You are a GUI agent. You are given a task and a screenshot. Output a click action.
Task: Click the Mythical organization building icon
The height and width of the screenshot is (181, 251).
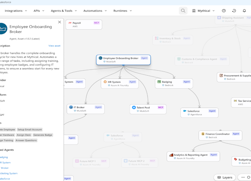tap(194, 11)
